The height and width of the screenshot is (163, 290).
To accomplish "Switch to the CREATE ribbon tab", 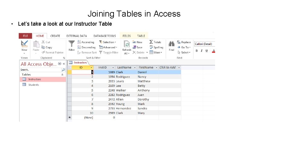I will (55, 36).
